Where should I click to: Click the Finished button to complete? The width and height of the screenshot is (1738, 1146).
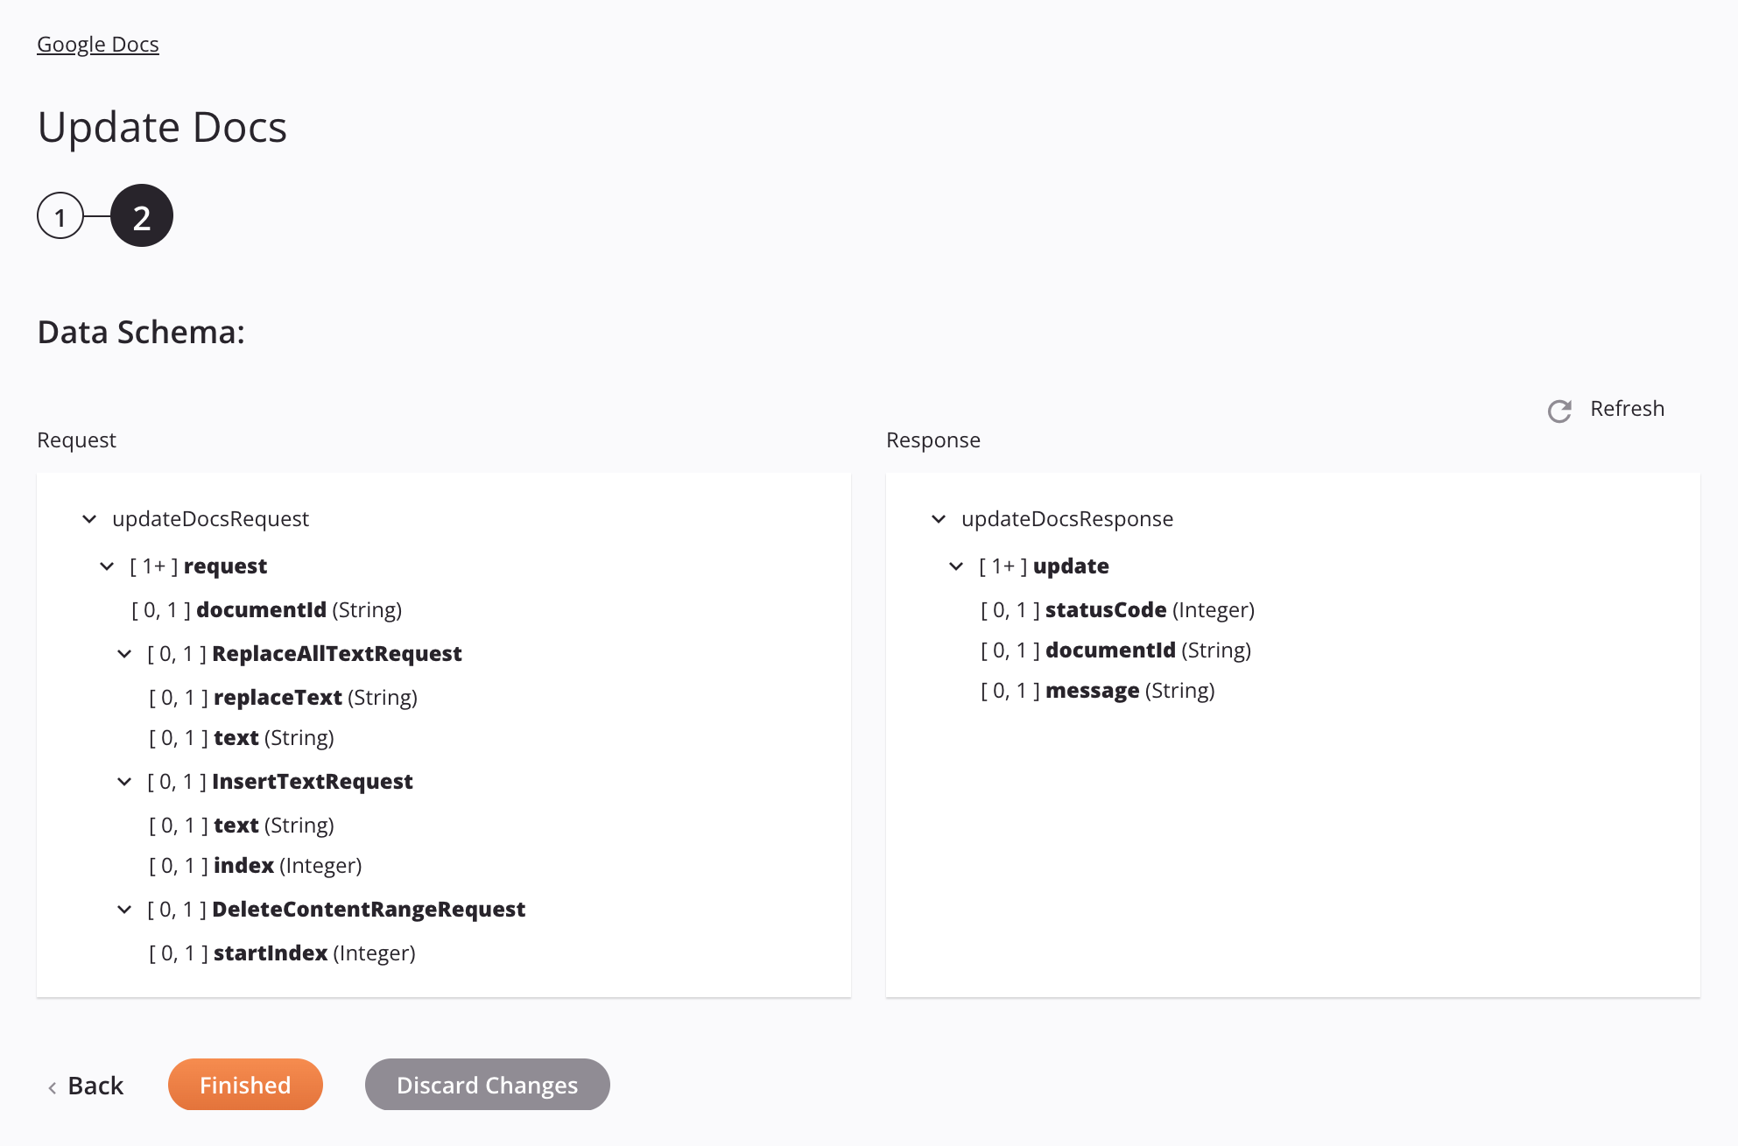(x=244, y=1083)
